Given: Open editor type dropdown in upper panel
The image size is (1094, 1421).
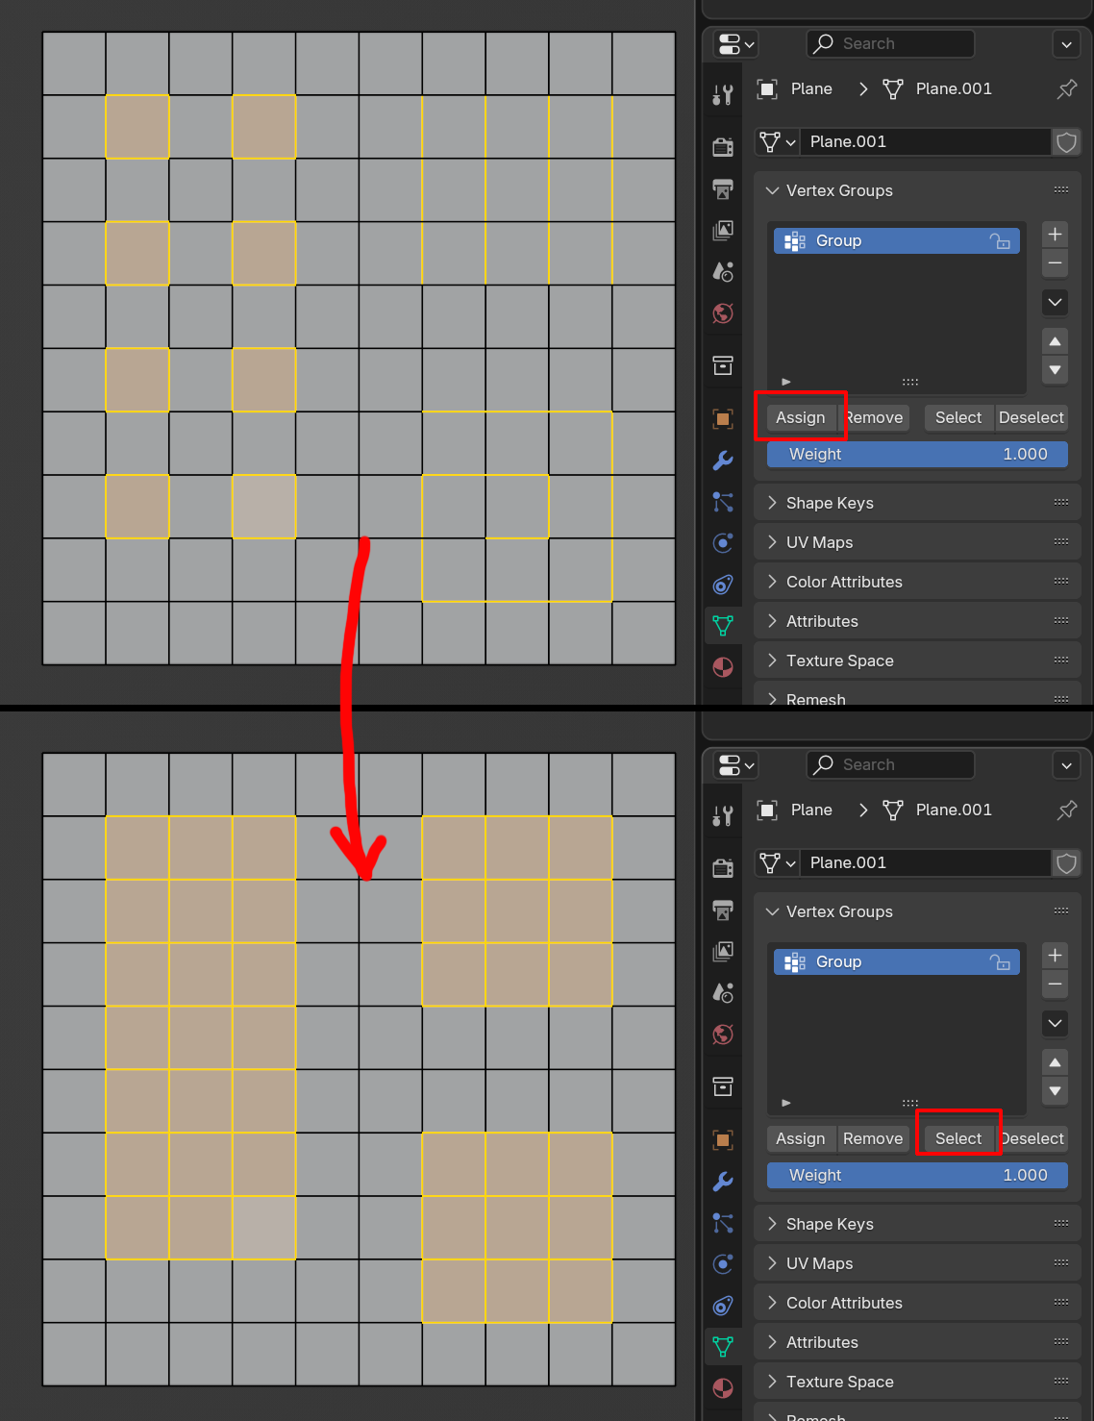Looking at the screenshot, I should [736, 44].
